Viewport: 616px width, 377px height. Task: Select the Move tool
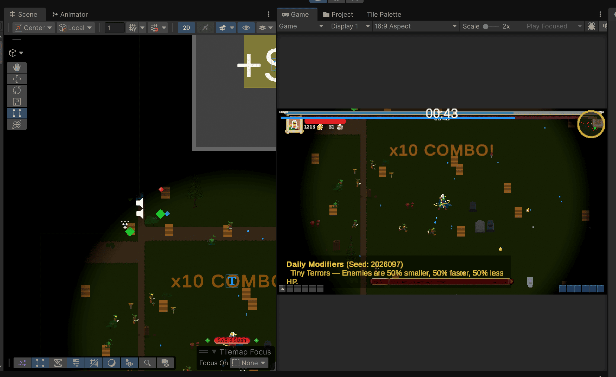(x=17, y=79)
